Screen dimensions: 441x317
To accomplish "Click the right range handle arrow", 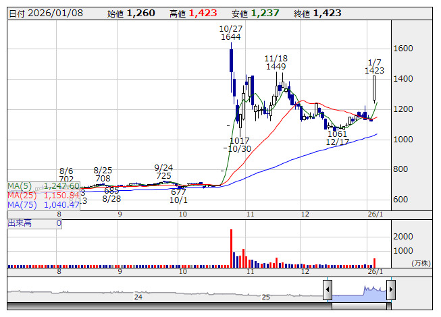I will click(390, 291).
